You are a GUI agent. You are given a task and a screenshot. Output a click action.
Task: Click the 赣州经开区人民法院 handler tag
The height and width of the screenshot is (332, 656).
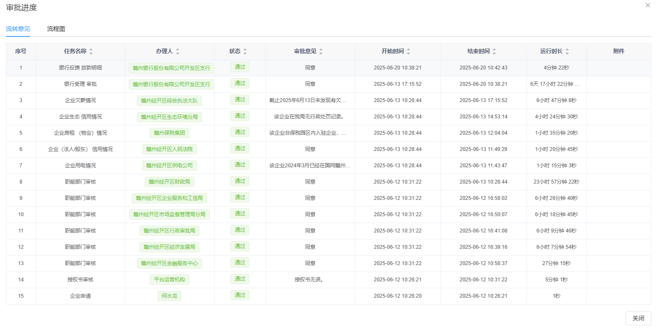pyautogui.click(x=169, y=149)
